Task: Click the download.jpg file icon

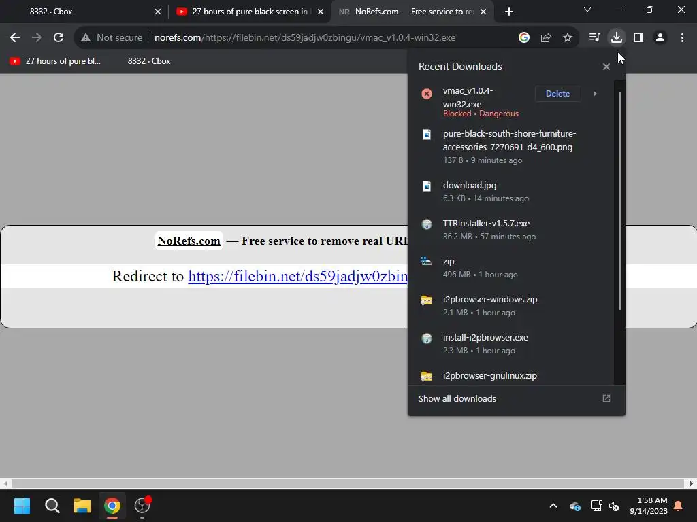Action: point(427,186)
